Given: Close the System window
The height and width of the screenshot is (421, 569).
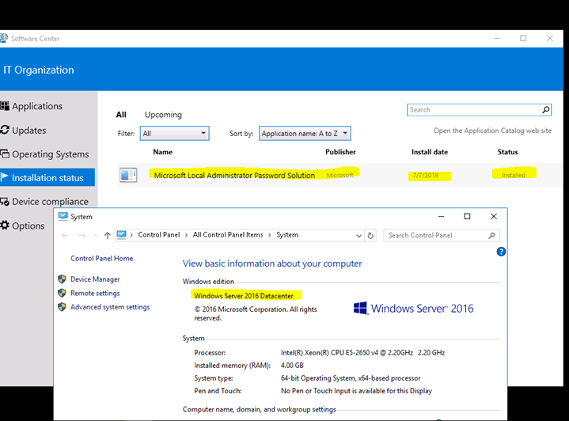Looking at the screenshot, I should click(x=494, y=216).
